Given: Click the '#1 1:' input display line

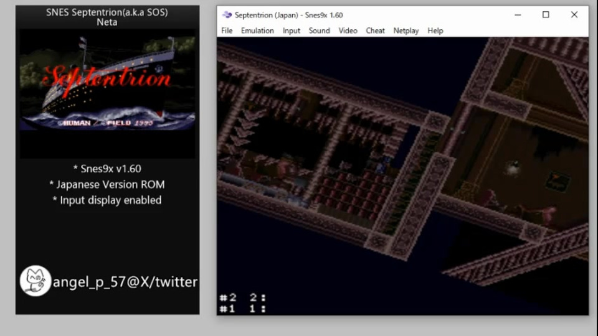Looking at the screenshot, I should coord(242,309).
